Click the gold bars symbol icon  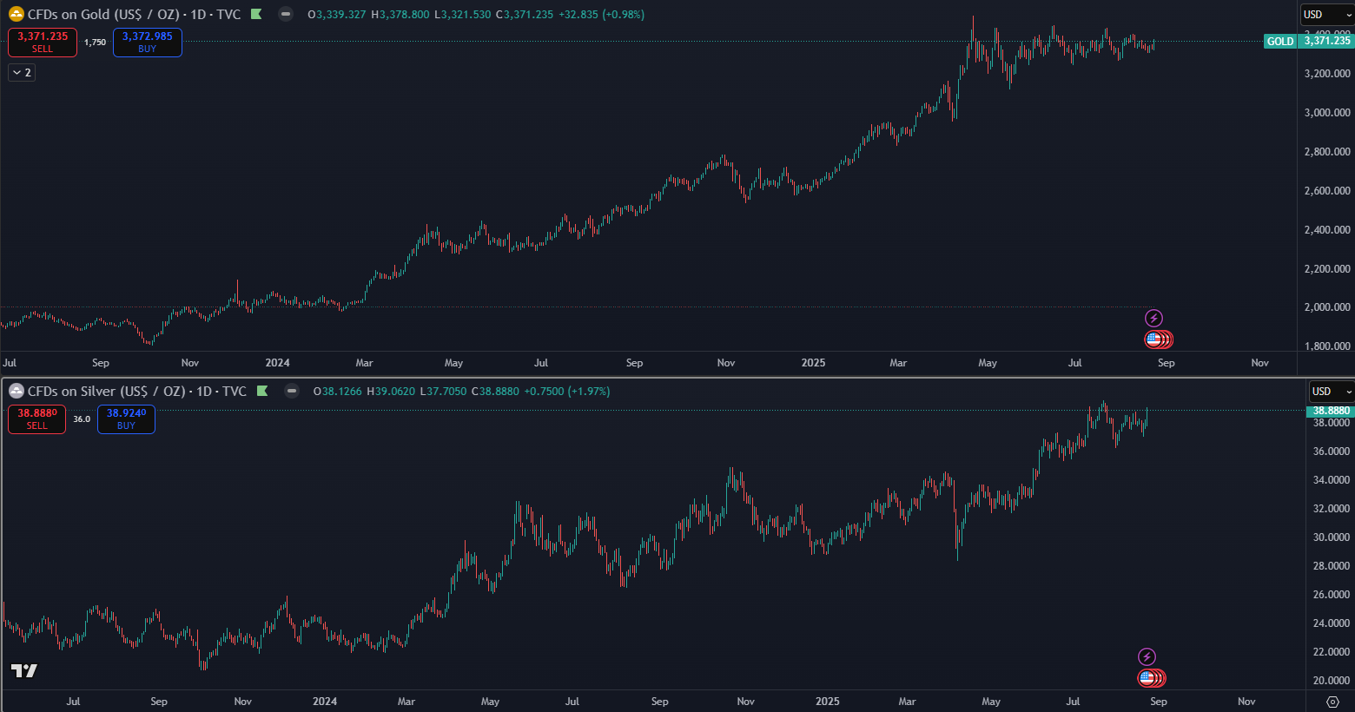17,14
